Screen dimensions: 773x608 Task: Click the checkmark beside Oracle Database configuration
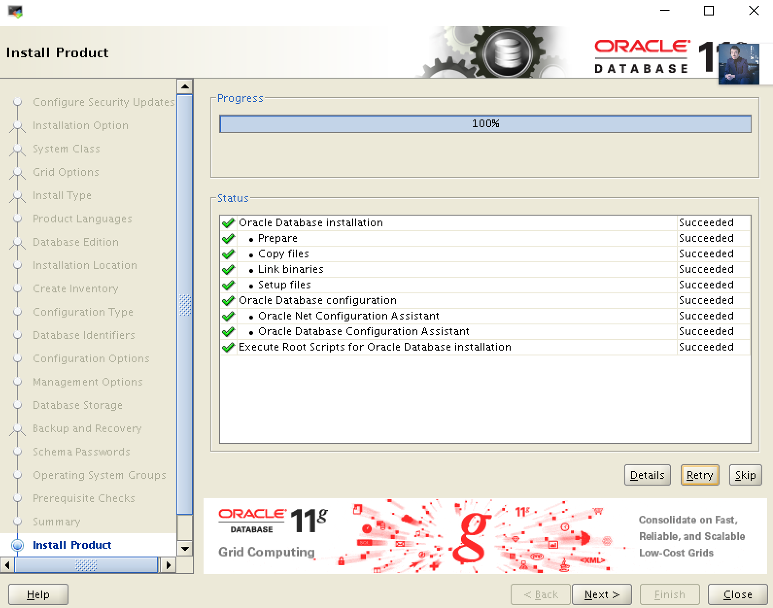tap(228, 301)
